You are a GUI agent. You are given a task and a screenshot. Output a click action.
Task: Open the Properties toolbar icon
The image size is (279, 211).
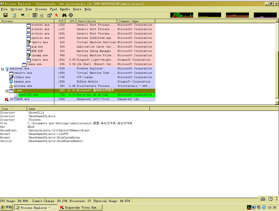pyautogui.click(x=49, y=15)
